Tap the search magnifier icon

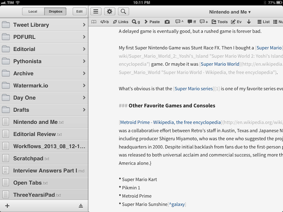coord(123,12)
